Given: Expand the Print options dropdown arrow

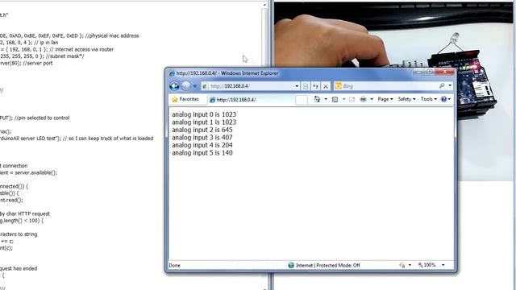Looking at the screenshot, I should click(x=372, y=99).
